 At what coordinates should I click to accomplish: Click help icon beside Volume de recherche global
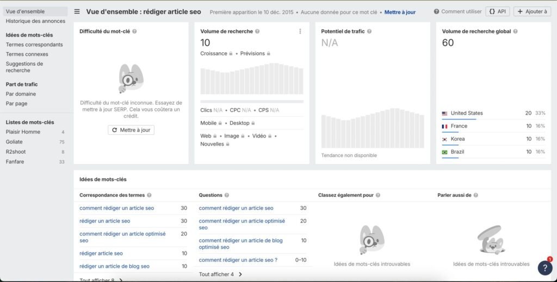point(515,32)
